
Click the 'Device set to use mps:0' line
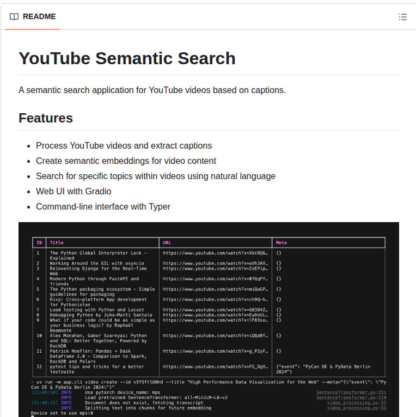click(x=62, y=413)
